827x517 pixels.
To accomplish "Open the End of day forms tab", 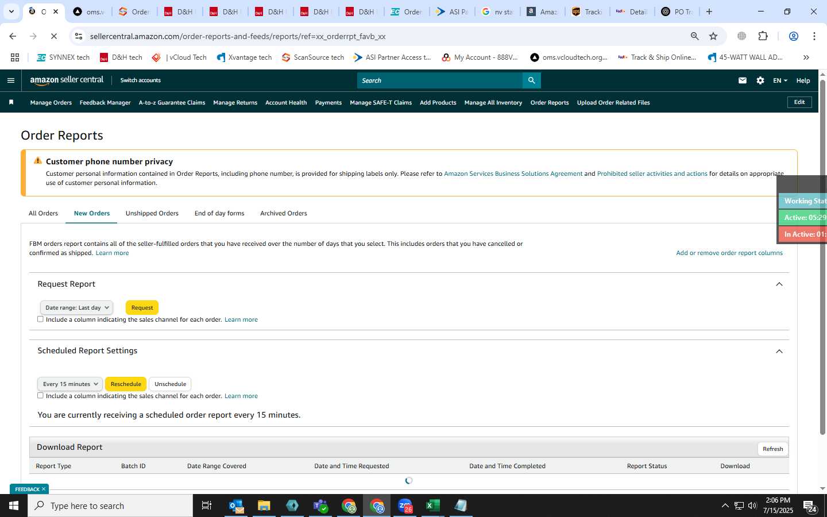I will pyautogui.click(x=219, y=213).
